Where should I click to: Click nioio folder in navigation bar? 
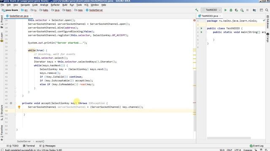78,10
